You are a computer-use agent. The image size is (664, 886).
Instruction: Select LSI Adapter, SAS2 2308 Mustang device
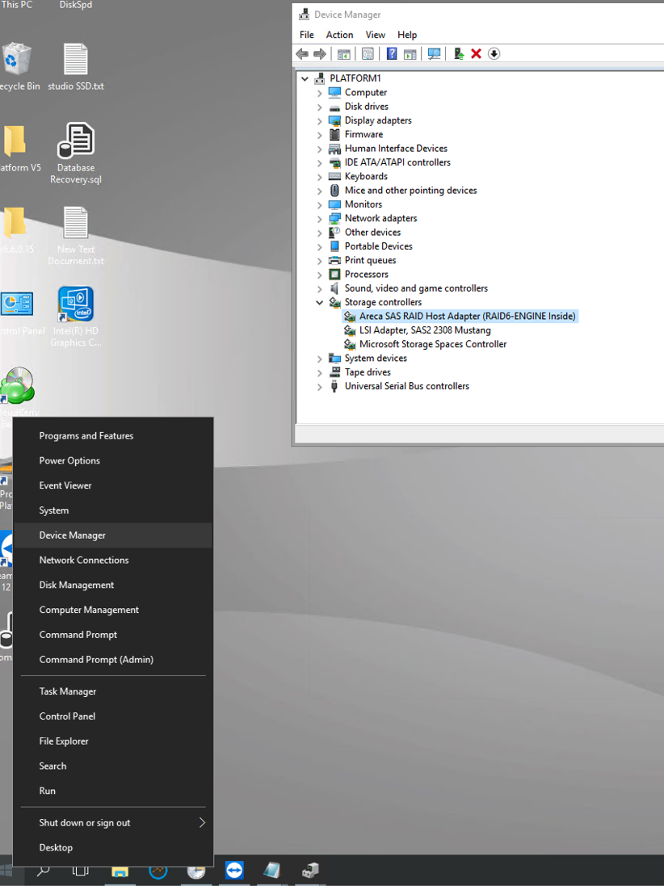[x=425, y=330]
